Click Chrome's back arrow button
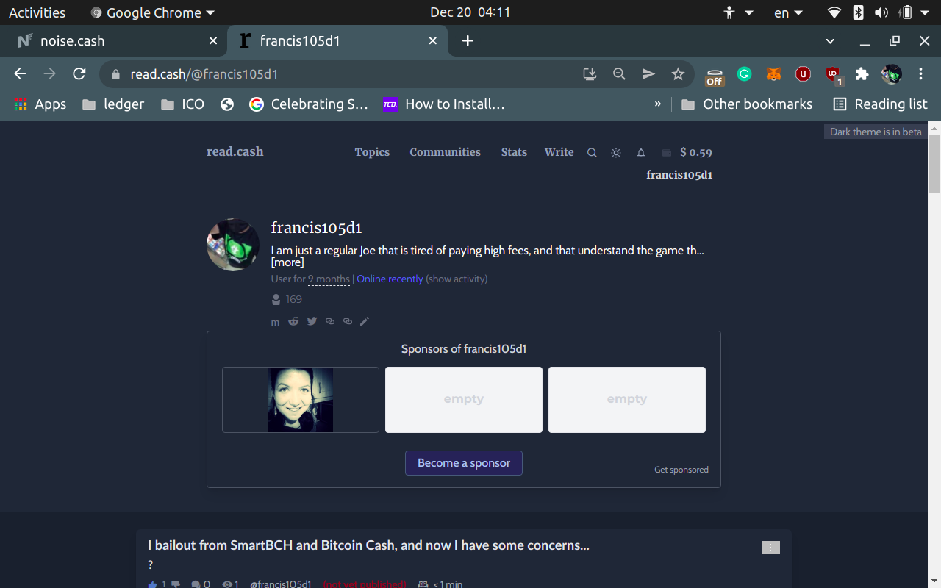 pos(20,73)
